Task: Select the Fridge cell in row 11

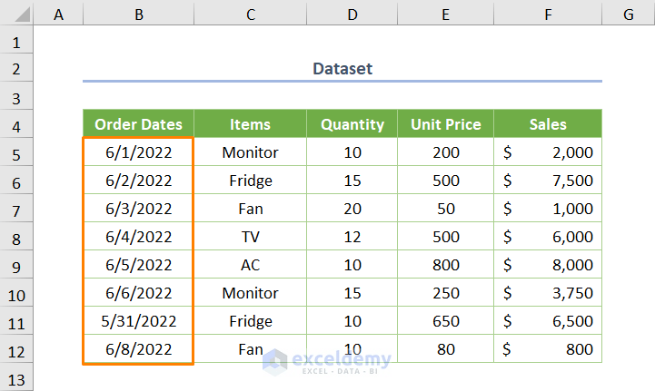Action: pos(250,320)
